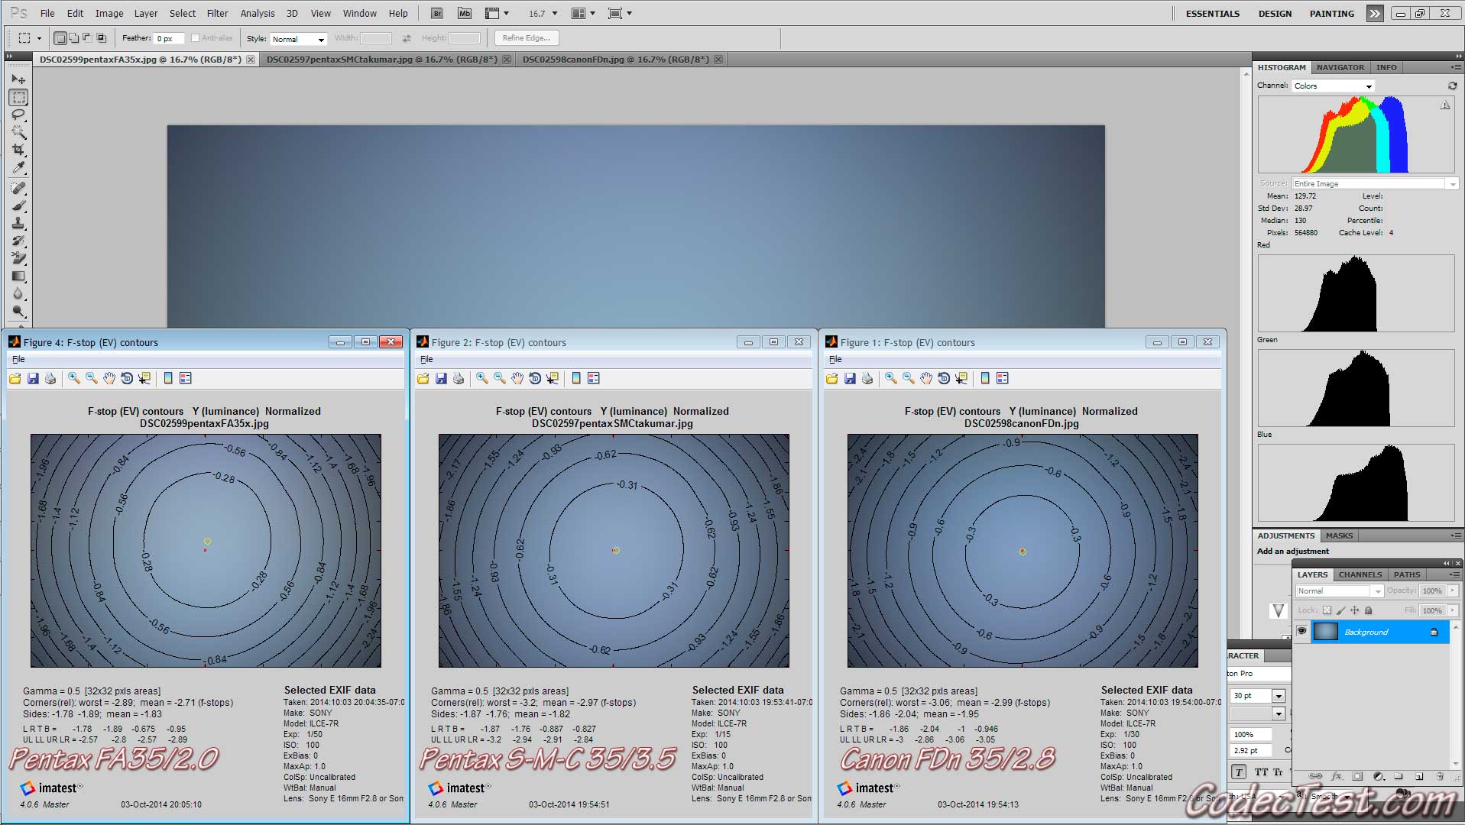Launch Mini Bridge from the Mb icon

click(464, 13)
